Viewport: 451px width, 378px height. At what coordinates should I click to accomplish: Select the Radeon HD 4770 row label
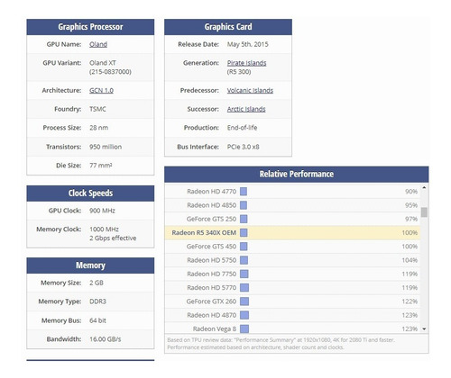point(211,192)
